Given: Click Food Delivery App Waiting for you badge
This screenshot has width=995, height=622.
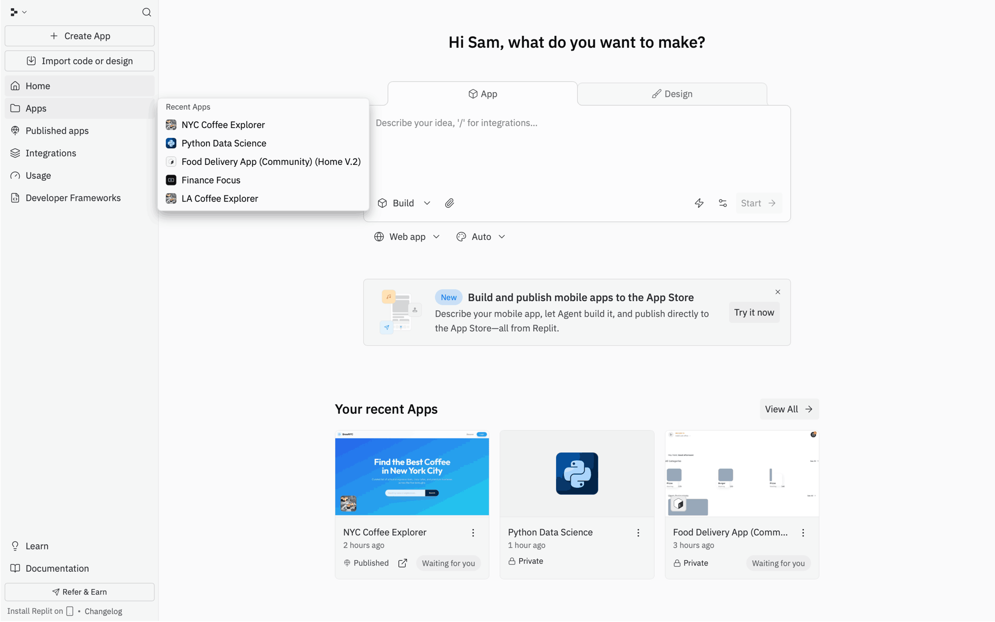Looking at the screenshot, I should click(778, 563).
